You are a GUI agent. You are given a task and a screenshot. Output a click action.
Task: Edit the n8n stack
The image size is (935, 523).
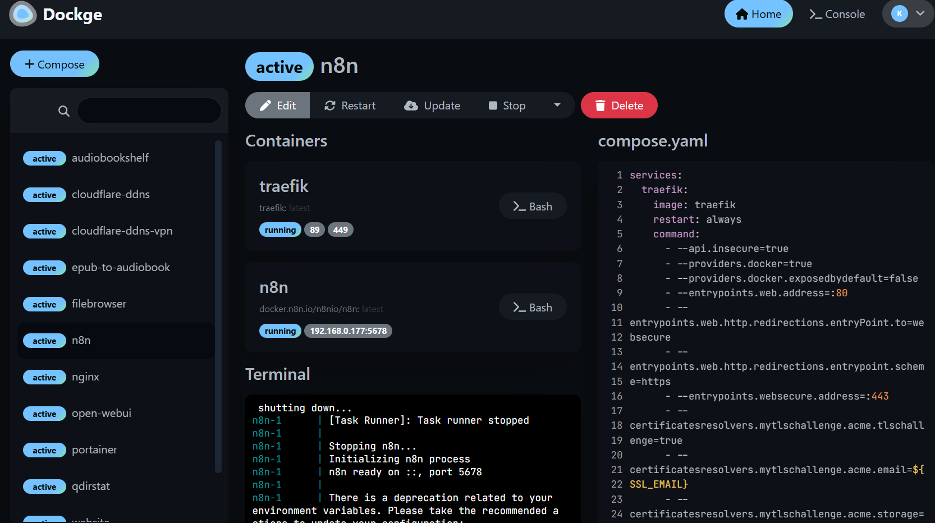(278, 105)
